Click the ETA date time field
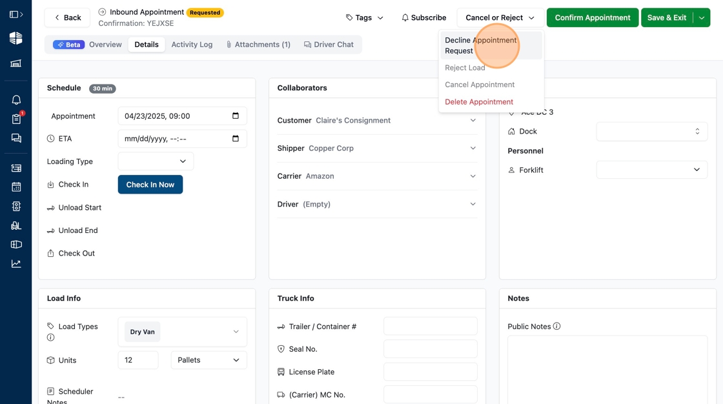The image size is (723, 404). (182, 138)
